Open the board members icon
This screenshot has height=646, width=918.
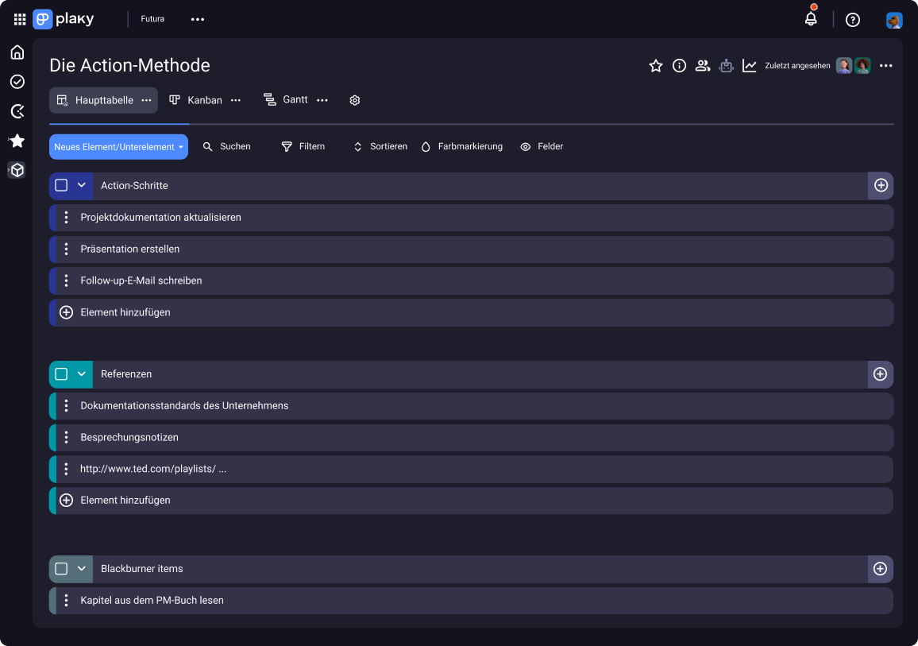703,66
